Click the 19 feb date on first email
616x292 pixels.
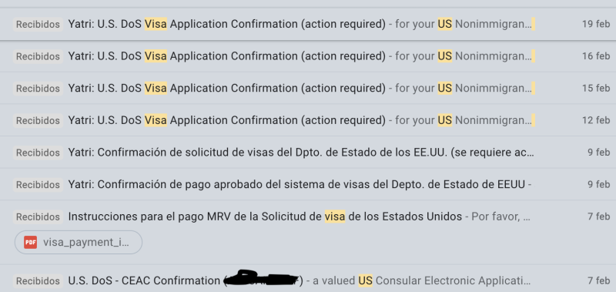(596, 24)
